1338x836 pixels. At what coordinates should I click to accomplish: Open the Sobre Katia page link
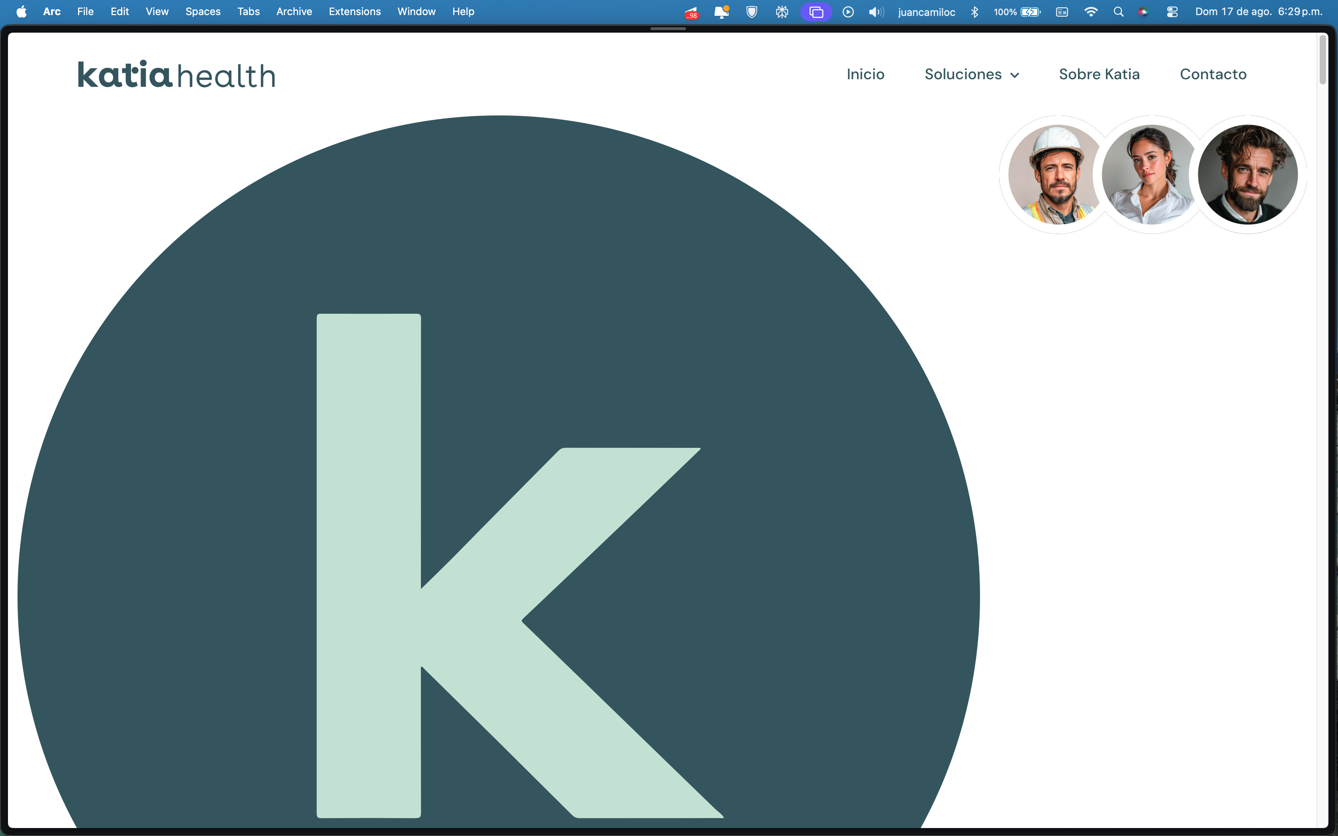[1099, 74]
